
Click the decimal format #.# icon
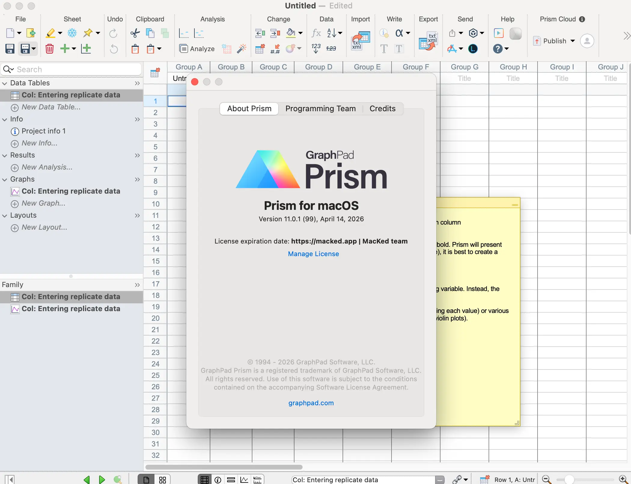275,49
